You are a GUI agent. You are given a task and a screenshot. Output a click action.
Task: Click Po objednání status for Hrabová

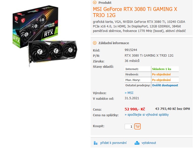coord(161,74)
